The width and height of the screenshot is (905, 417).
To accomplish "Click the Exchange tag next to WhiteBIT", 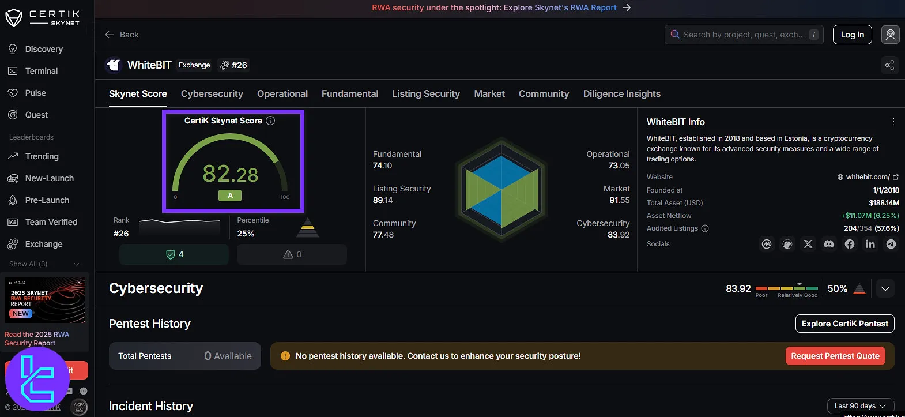I will tap(194, 65).
